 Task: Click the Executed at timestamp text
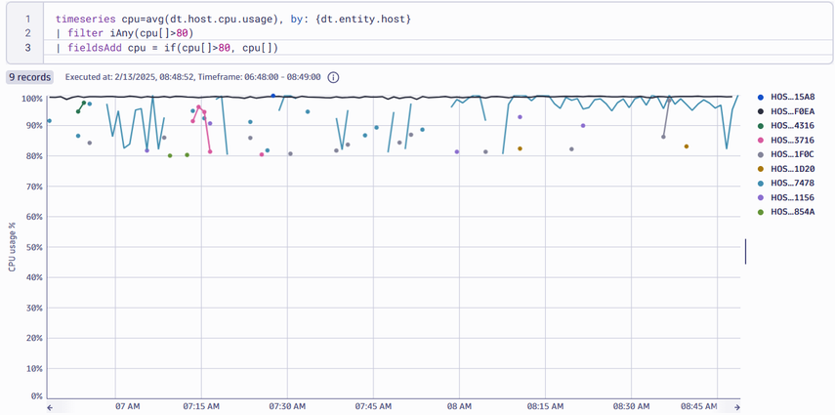coord(193,77)
